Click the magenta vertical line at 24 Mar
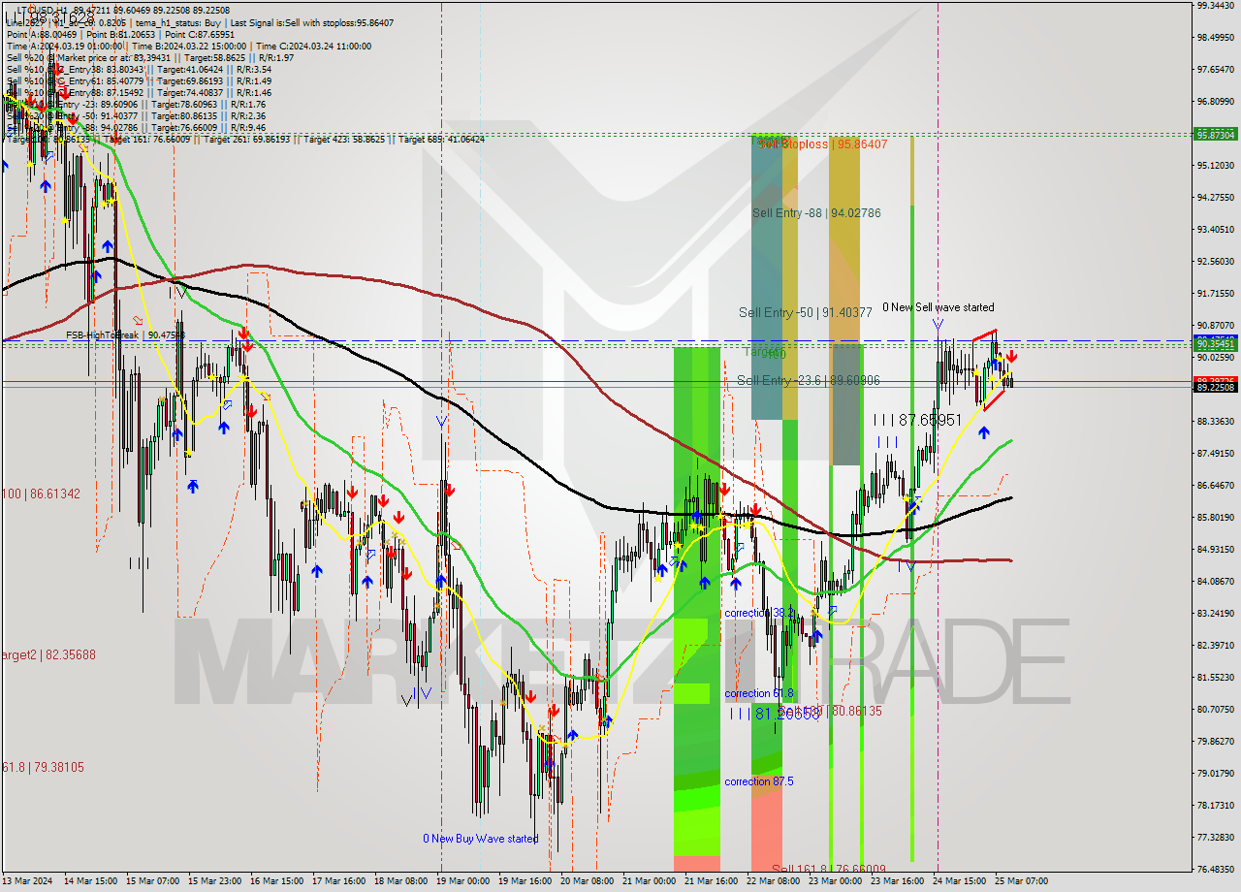Image resolution: width=1241 pixels, height=892 pixels. [x=937, y=436]
